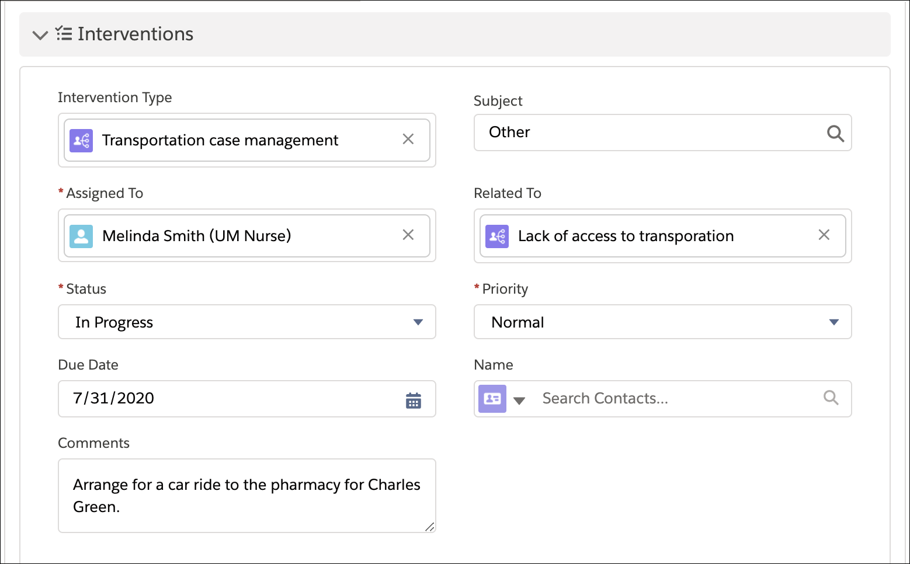Clear the Related To selection
The width and height of the screenshot is (910, 564).
pos(824,235)
